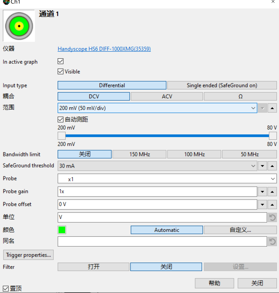Choose DCV coupling

(x=94, y=96)
